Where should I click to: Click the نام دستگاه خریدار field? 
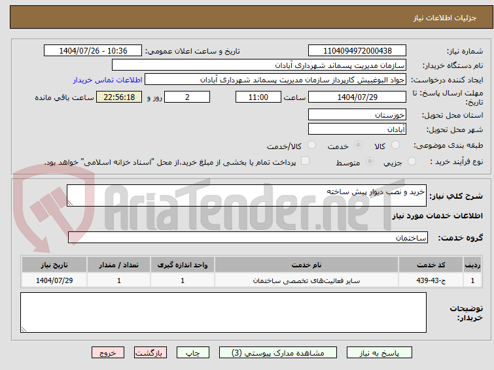[259, 65]
